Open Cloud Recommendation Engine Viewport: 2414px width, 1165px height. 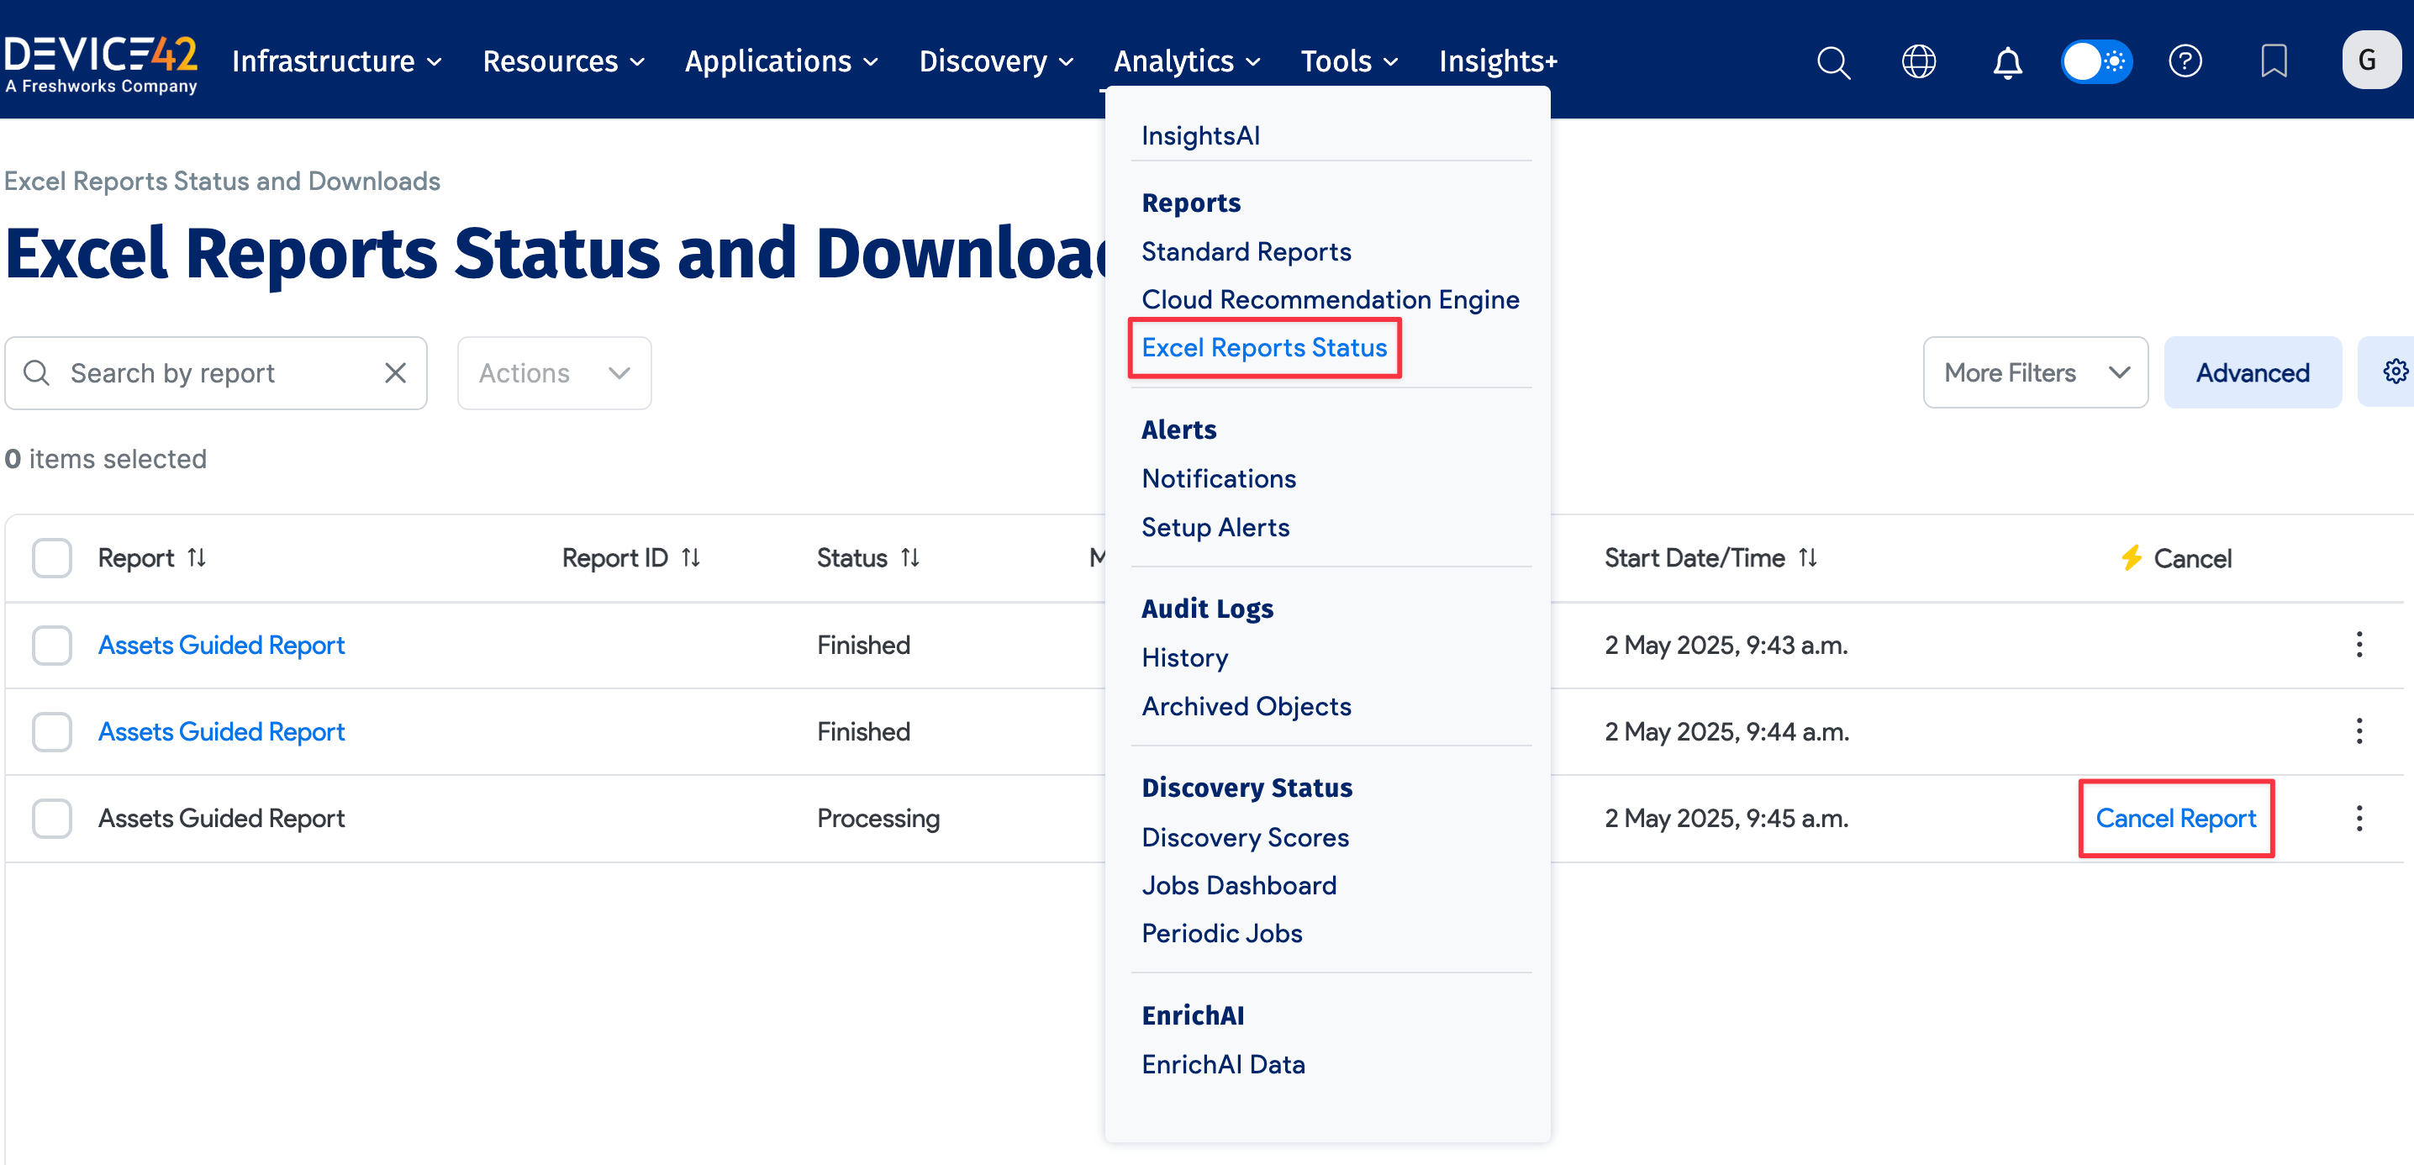coord(1330,300)
